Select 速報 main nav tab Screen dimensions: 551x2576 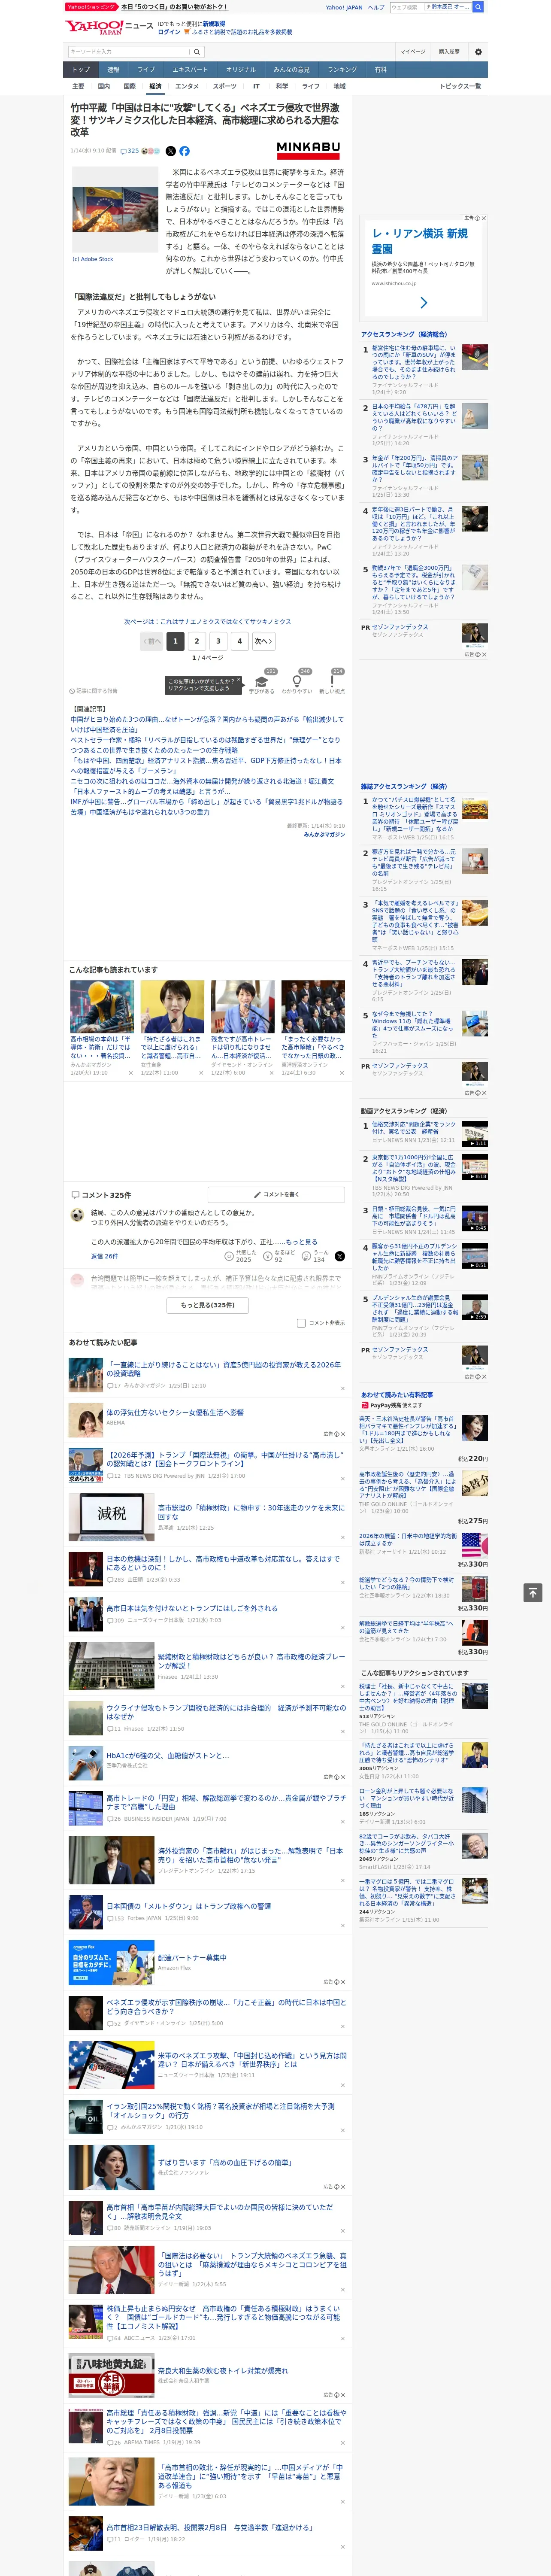pos(113,69)
